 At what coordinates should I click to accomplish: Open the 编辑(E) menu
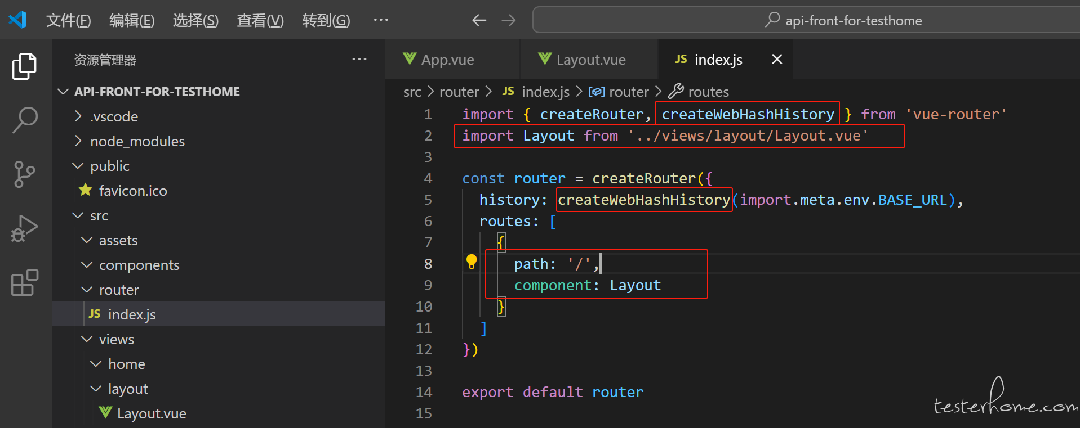click(x=132, y=20)
